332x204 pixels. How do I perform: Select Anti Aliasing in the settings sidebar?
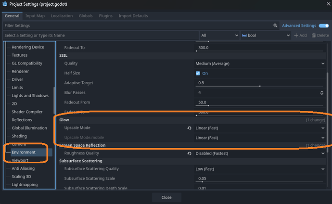pyautogui.click(x=23, y=168)
